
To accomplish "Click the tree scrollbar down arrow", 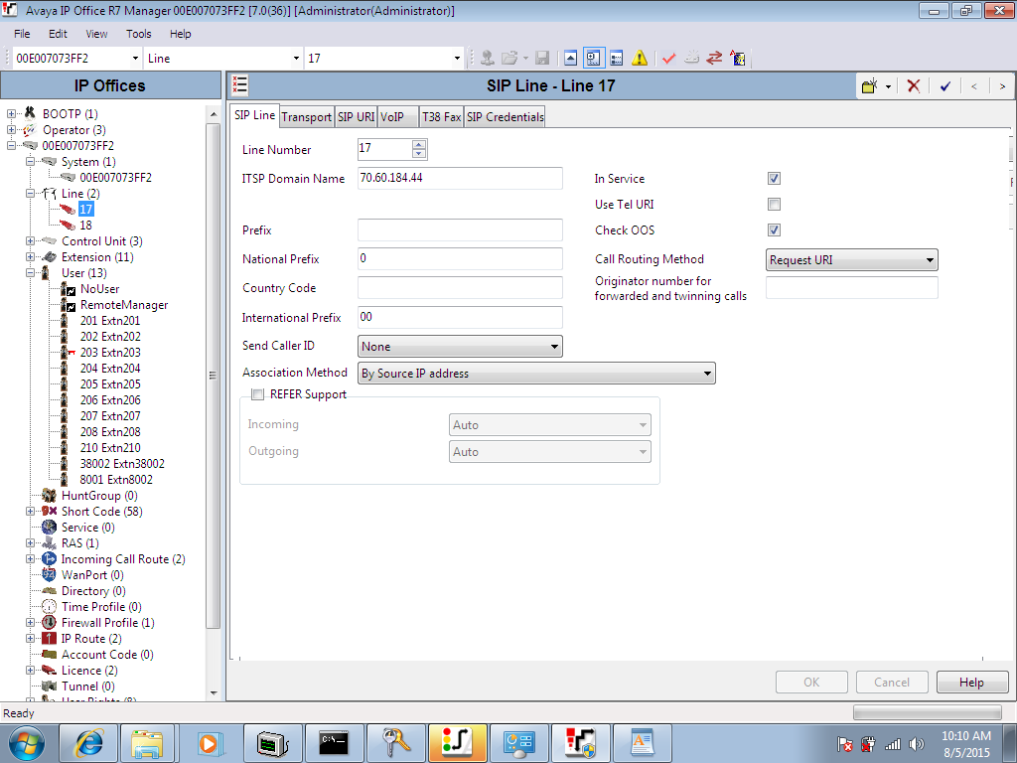I will (x=214, y=692).
